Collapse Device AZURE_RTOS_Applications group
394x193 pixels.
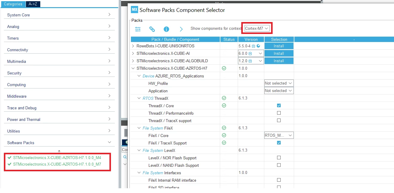tap(139, 76)
